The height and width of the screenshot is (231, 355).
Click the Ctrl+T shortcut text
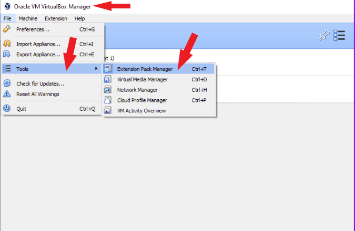(x=199, y=69)
